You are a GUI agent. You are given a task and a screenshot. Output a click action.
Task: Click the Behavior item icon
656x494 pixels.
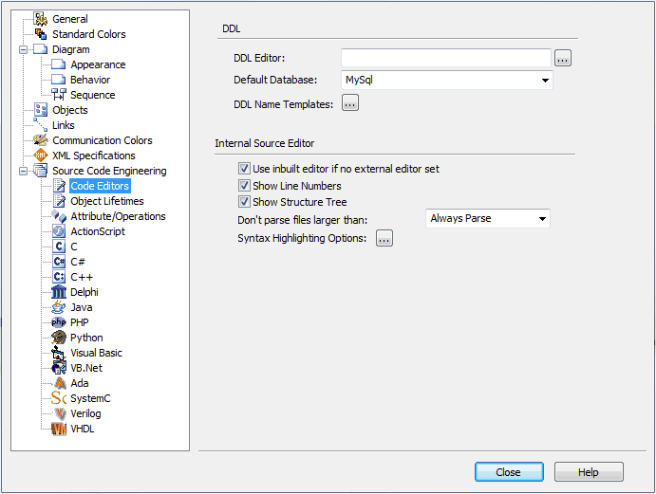point(59,80)
